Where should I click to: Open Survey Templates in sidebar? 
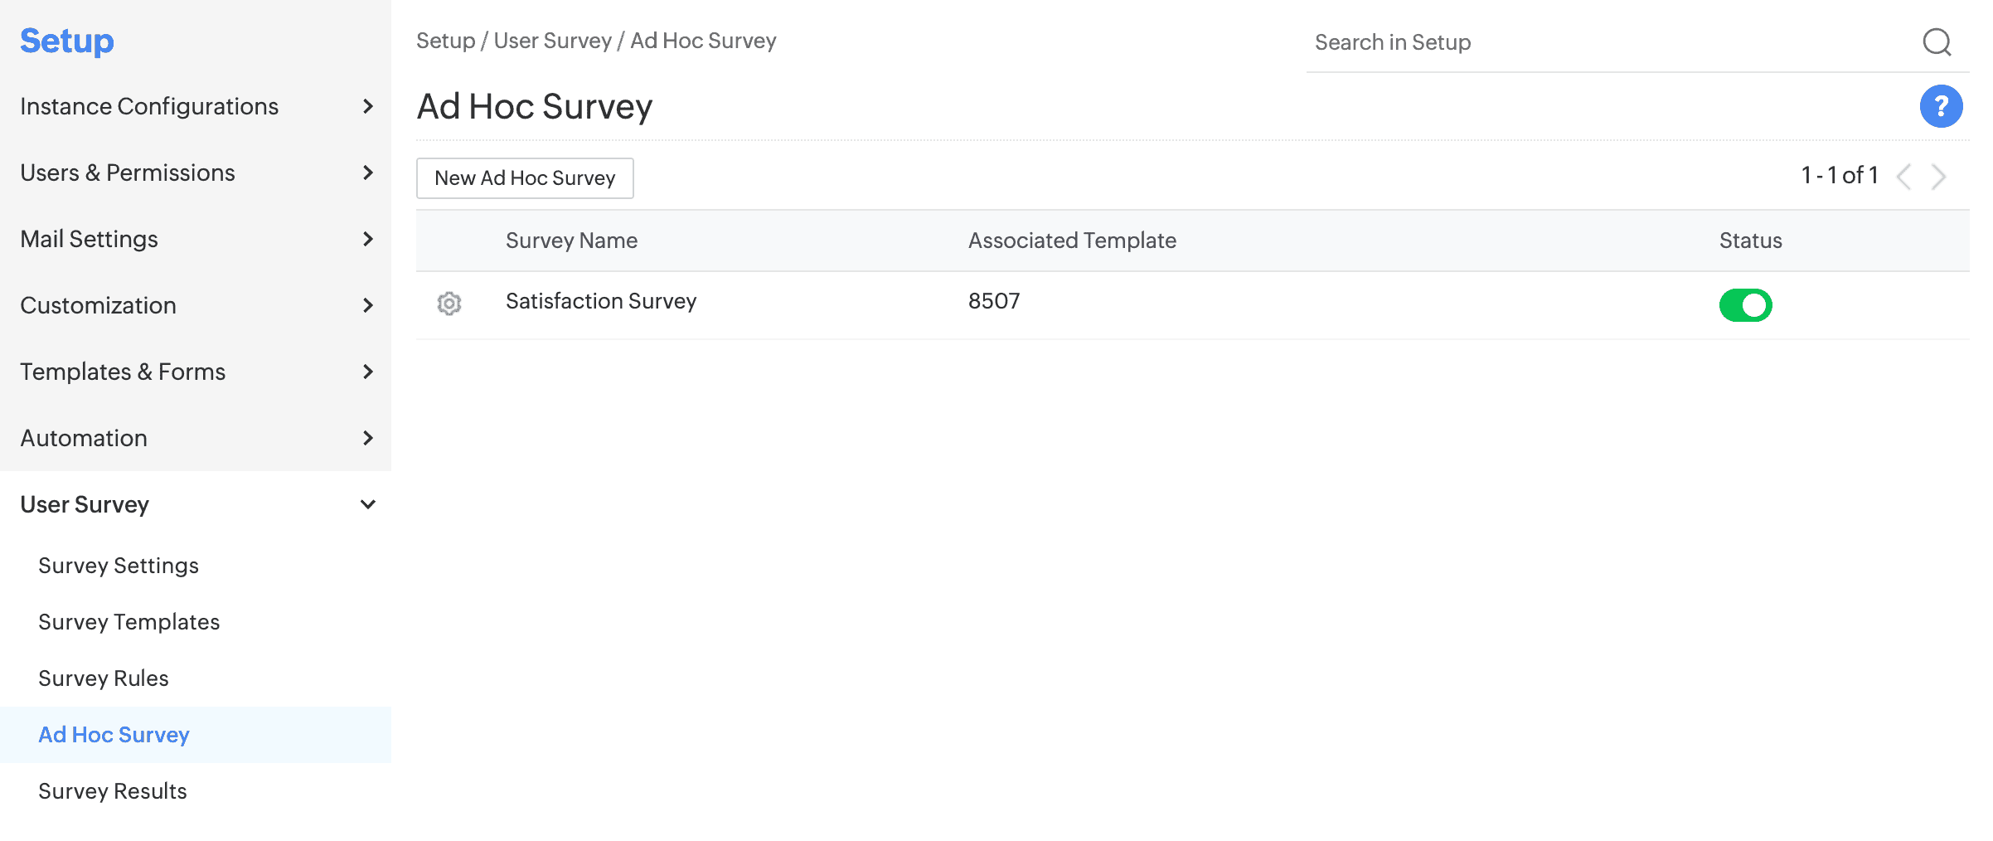pos(129,622)
